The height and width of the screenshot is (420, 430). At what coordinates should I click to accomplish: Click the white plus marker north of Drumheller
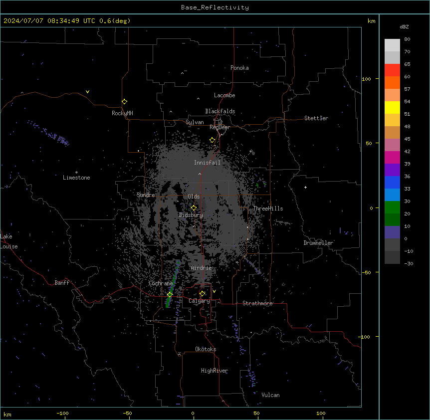[305, 187]
